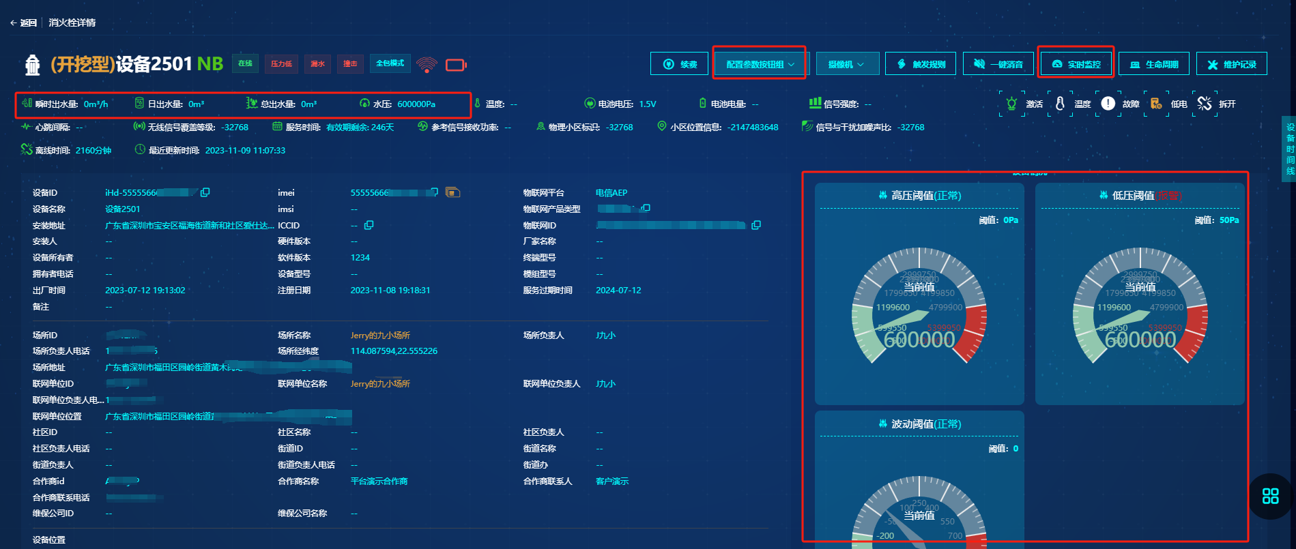Open 实时监控 real-time monitoring
Screen dimensions: 1296x549
1076,64
